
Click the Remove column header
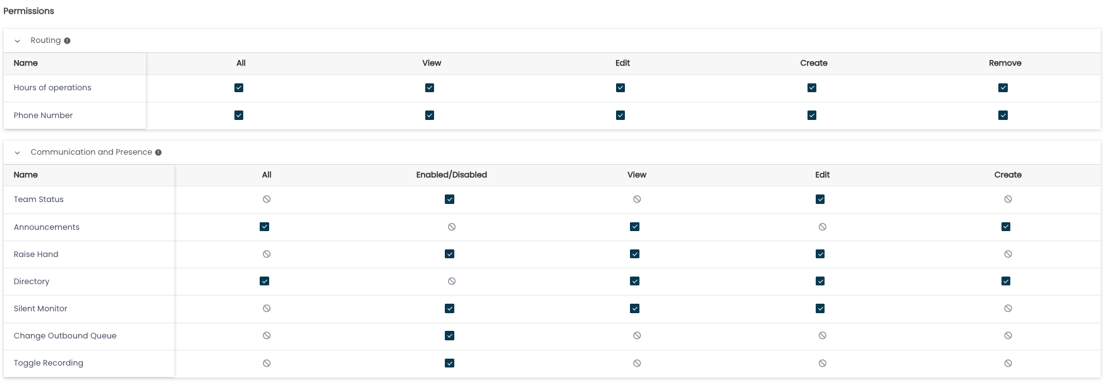[1005, 63]
